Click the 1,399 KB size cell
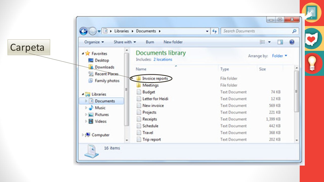 [273, 119]
